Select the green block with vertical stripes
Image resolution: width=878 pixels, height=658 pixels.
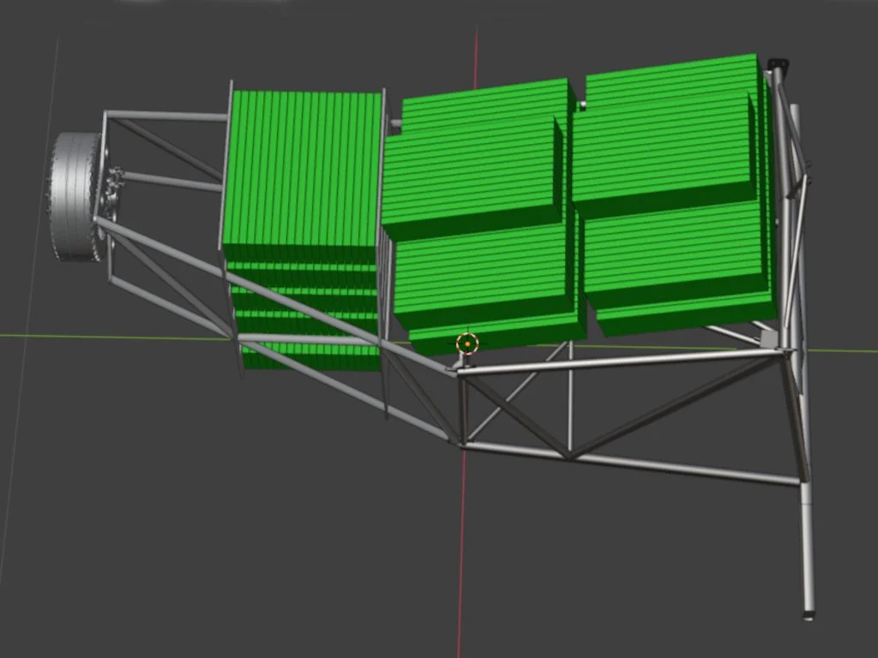coord(303,177)
